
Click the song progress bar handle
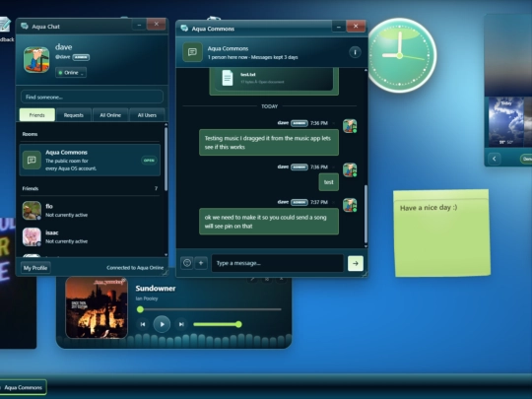(140, 309)
